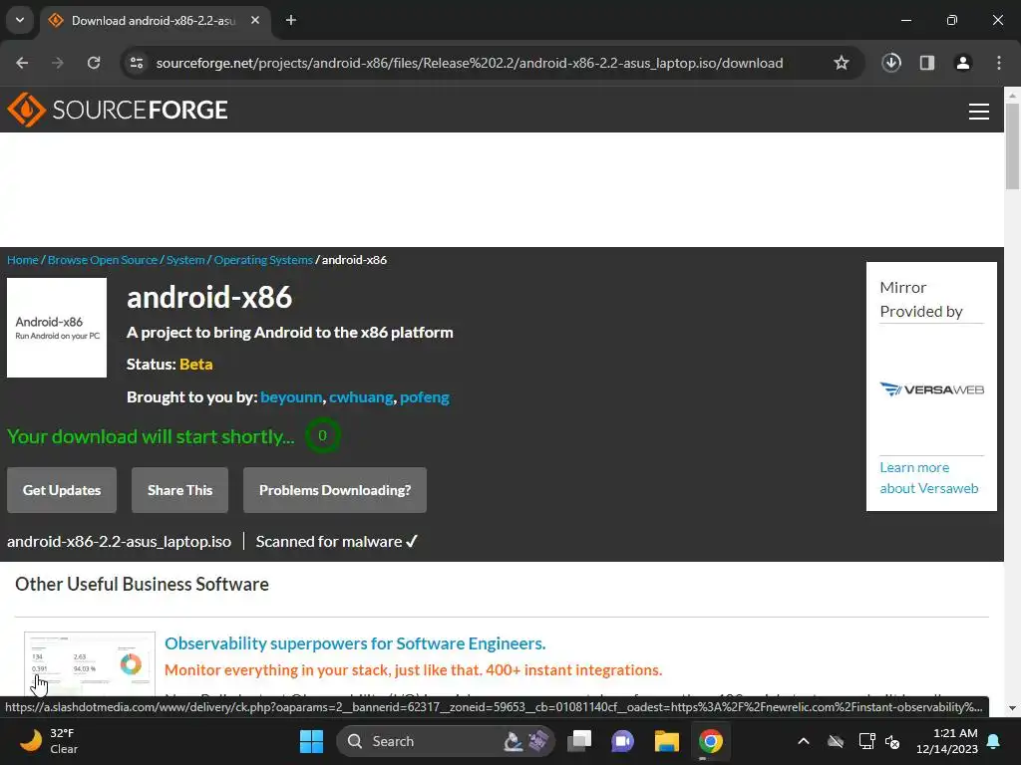Click the VersaWeb mirror logo
The image size is (1021, 765).
(x=932, y=389)
